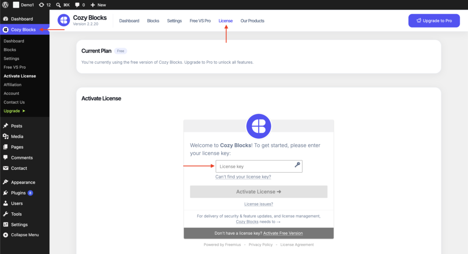468x254 pixels.
Task: Click Activate Free Version link
Action: (283, 233)
